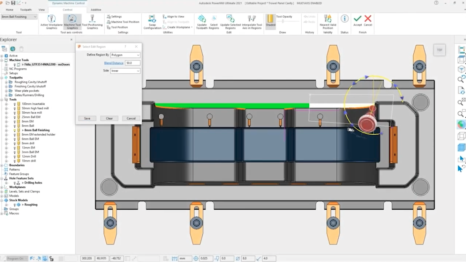Toggle lightbulb for 8mm Ball Finishing tool

[15, 130]
